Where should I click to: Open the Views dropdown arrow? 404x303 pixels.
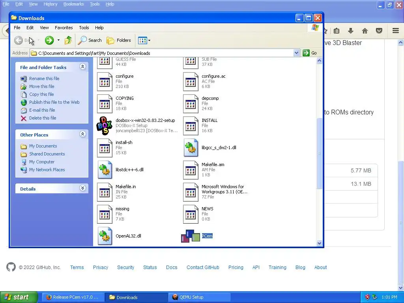point(149,40)
